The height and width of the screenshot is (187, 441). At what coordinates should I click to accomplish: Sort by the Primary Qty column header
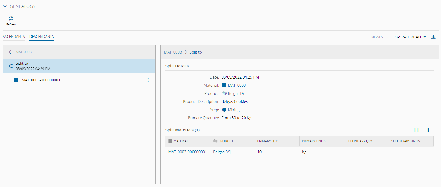pyautogui.click(x=267, y=141)
